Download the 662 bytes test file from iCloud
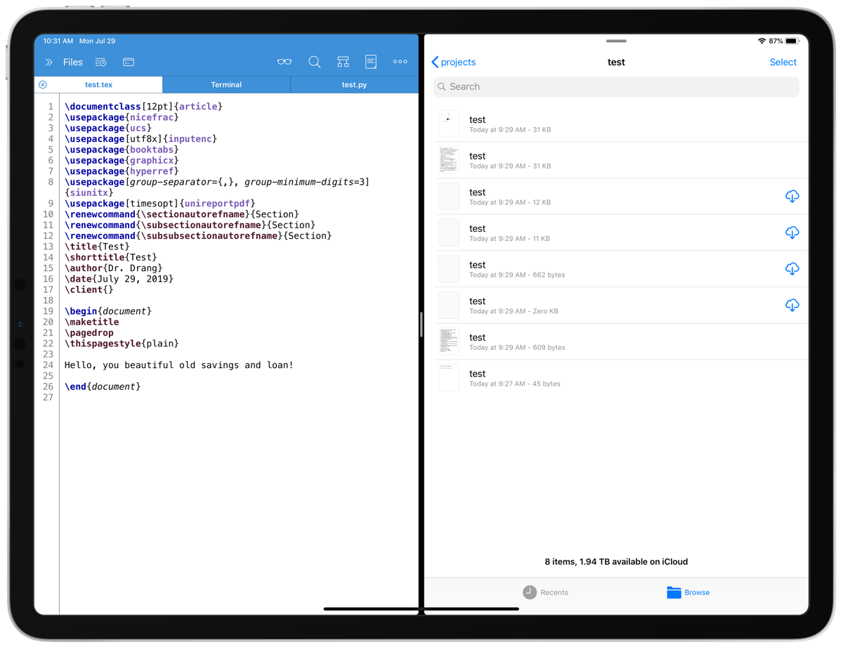The height and width of the screenshot is (649, 843). [792, 269]
